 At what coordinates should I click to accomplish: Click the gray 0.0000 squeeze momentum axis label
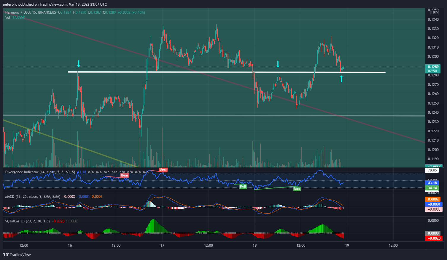pyautogui.click(x=433, y=233)
